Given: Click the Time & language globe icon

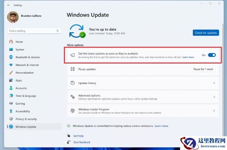Looking at the screenshot, I should click(x=11, y=96).
